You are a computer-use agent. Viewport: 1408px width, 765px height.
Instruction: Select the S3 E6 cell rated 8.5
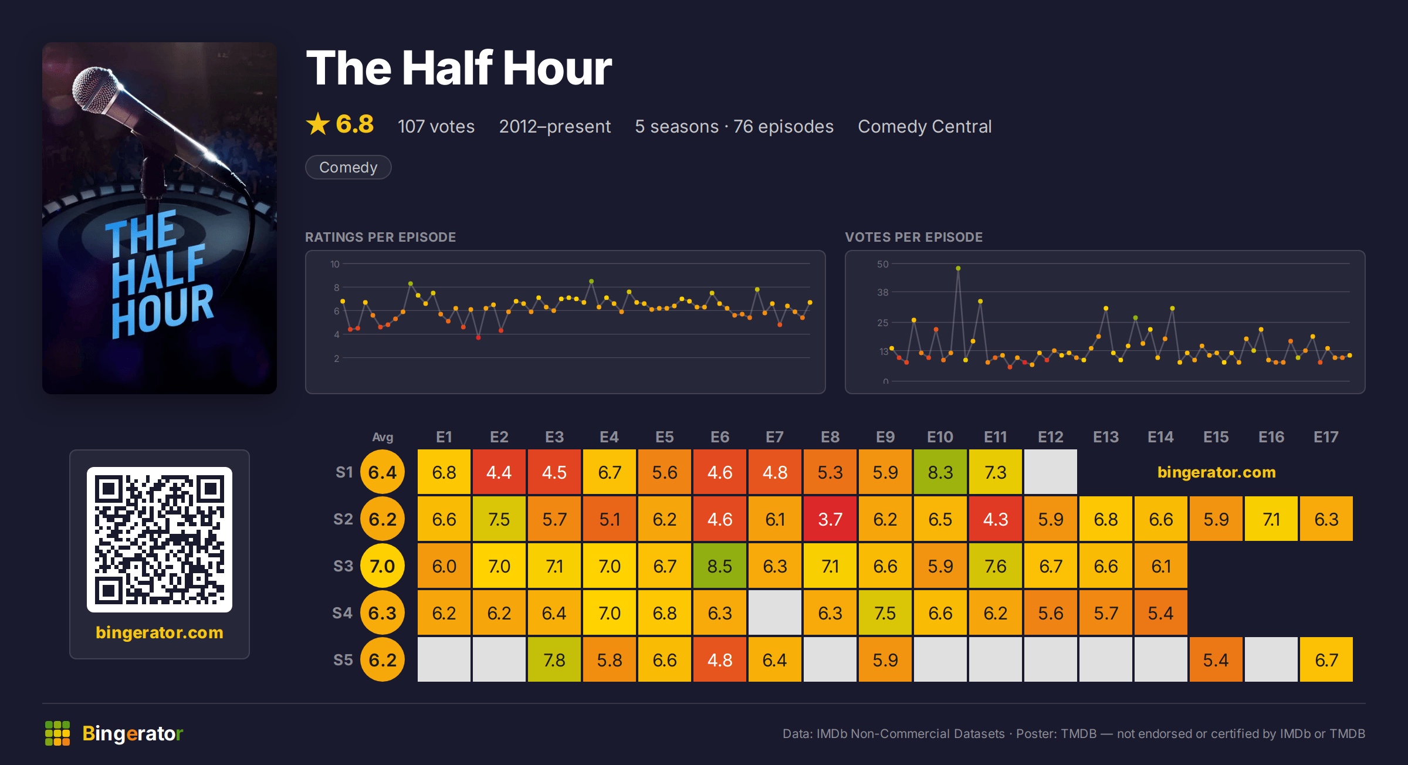click(x=720, y=566)
